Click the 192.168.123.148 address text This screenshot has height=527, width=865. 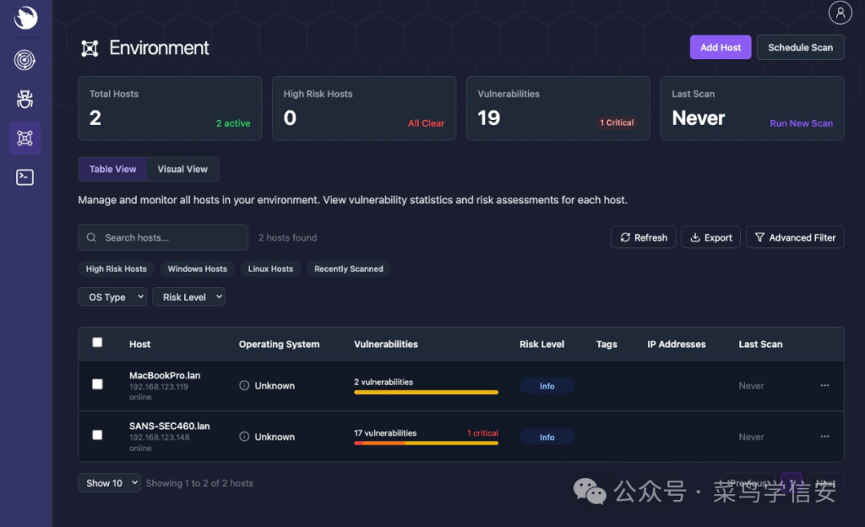(x=159, y=437)
